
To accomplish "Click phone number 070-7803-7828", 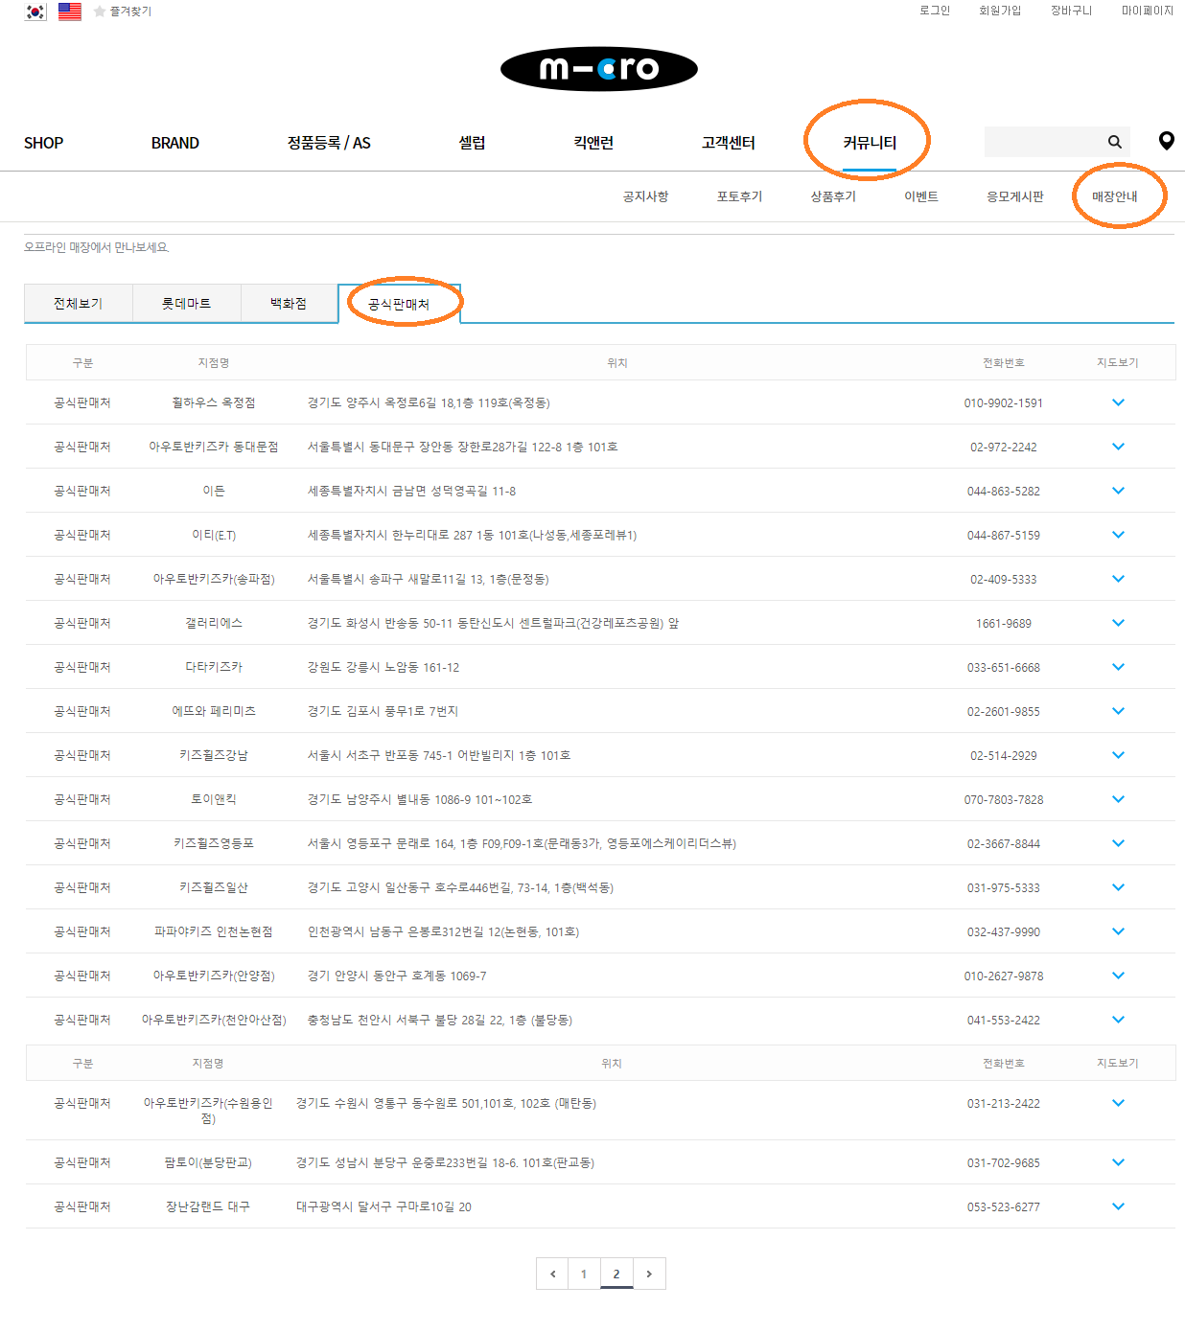I will click(1004, 800).
